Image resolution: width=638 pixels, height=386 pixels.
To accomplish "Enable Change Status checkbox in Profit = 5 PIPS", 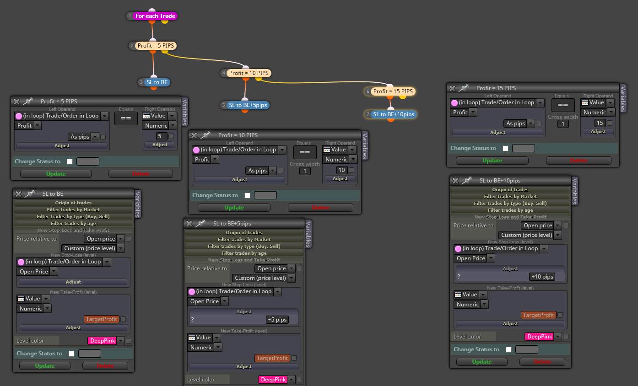I will pyautogui.click(x=70, y=161).
